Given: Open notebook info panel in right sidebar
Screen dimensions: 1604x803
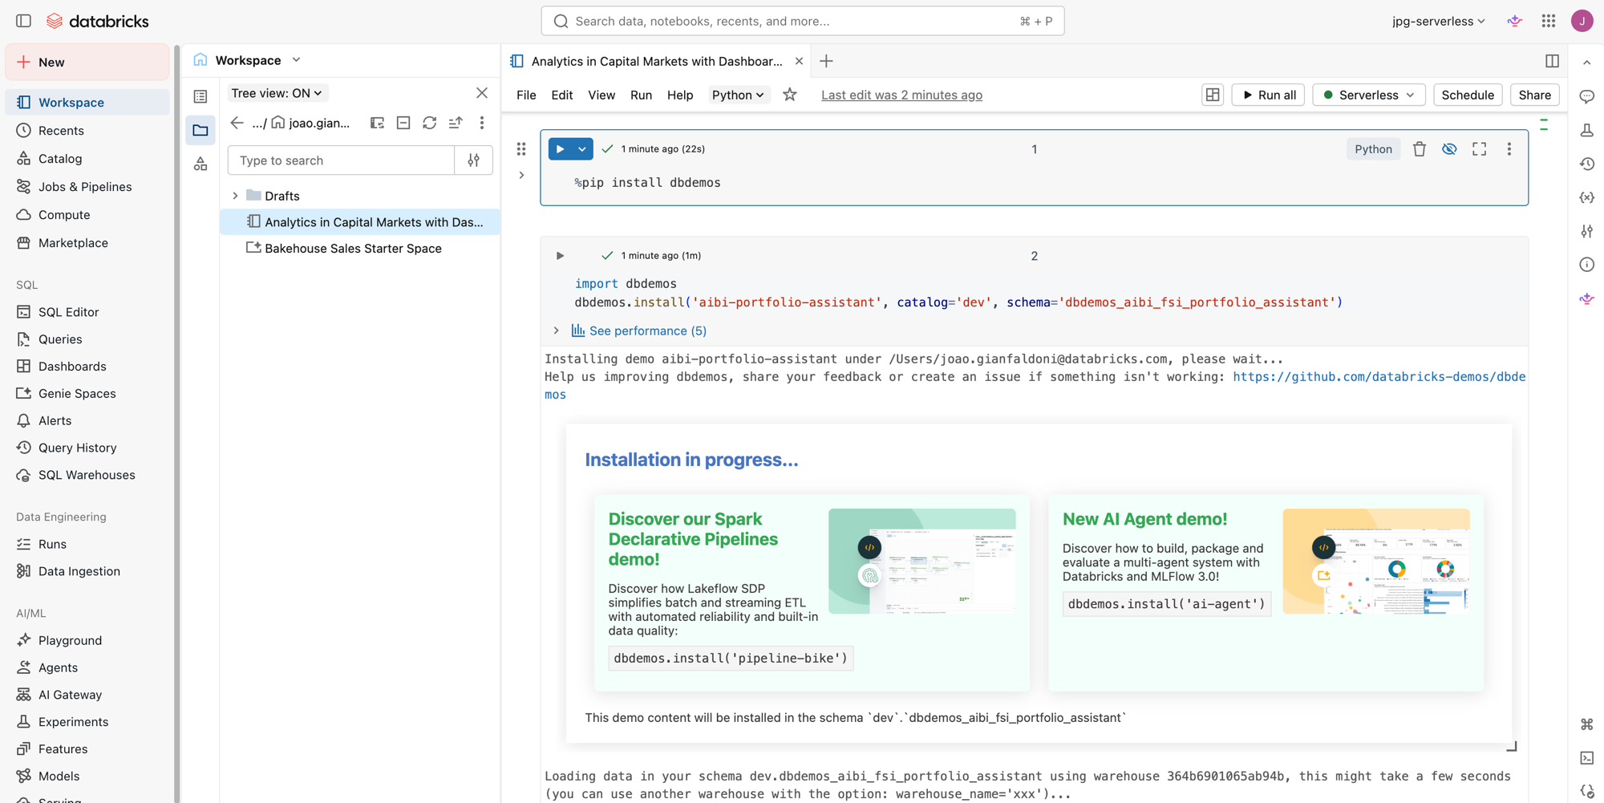Looking at the screenshot, I should 1587,265.
